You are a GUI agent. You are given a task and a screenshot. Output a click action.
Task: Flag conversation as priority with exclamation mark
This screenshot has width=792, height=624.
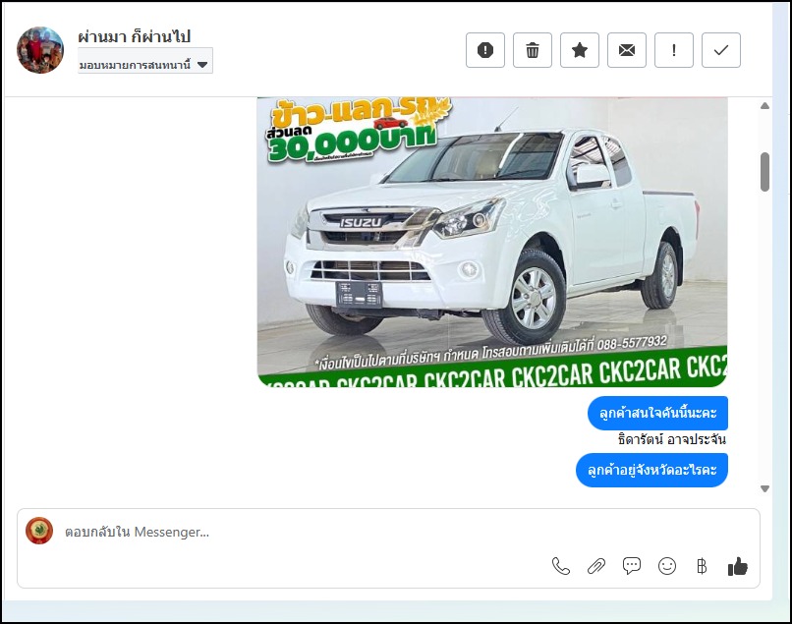click(674, 50)
